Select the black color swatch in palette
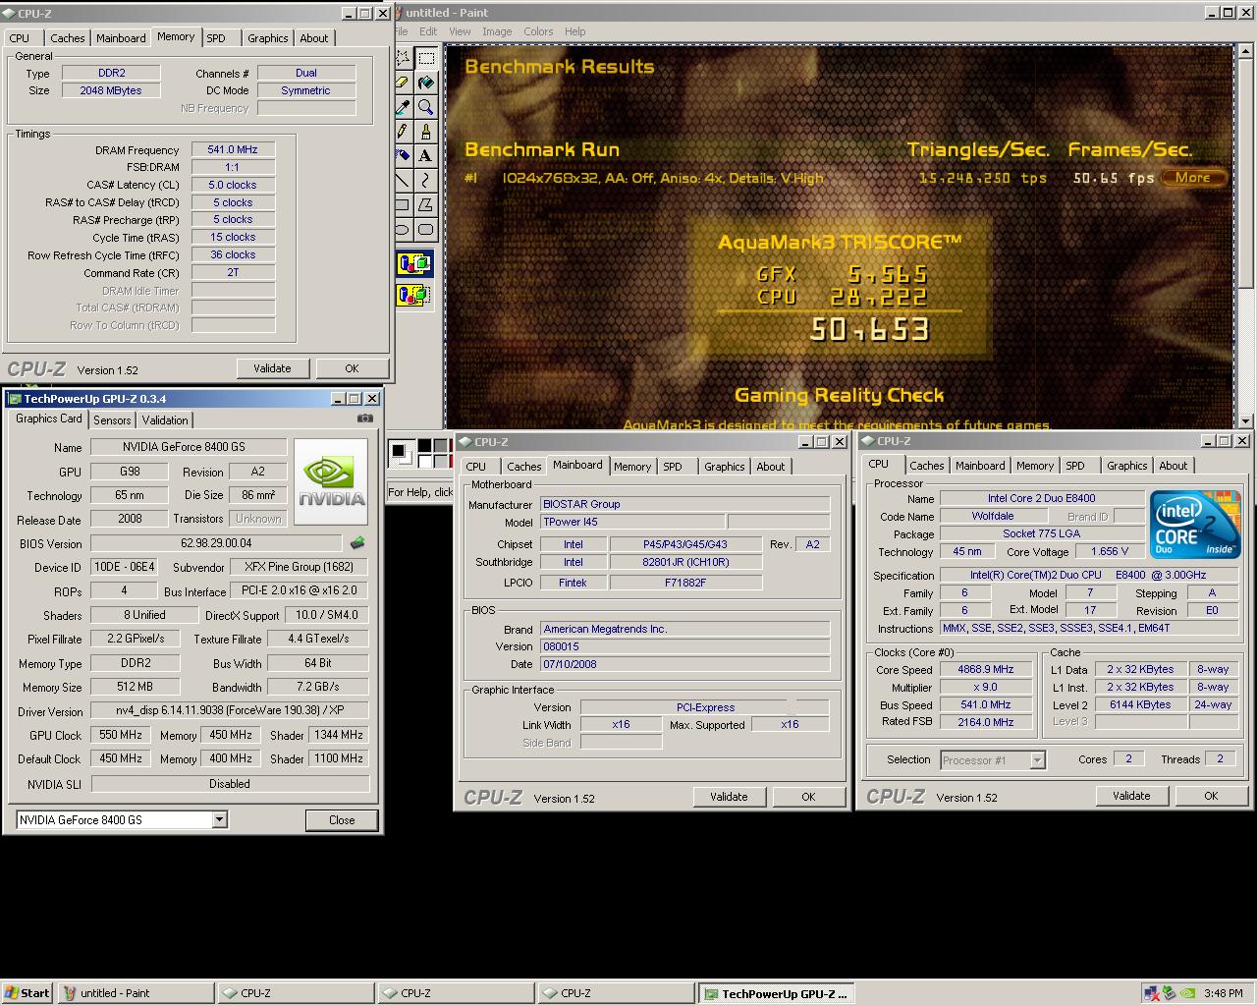 [x=424, y=446]
